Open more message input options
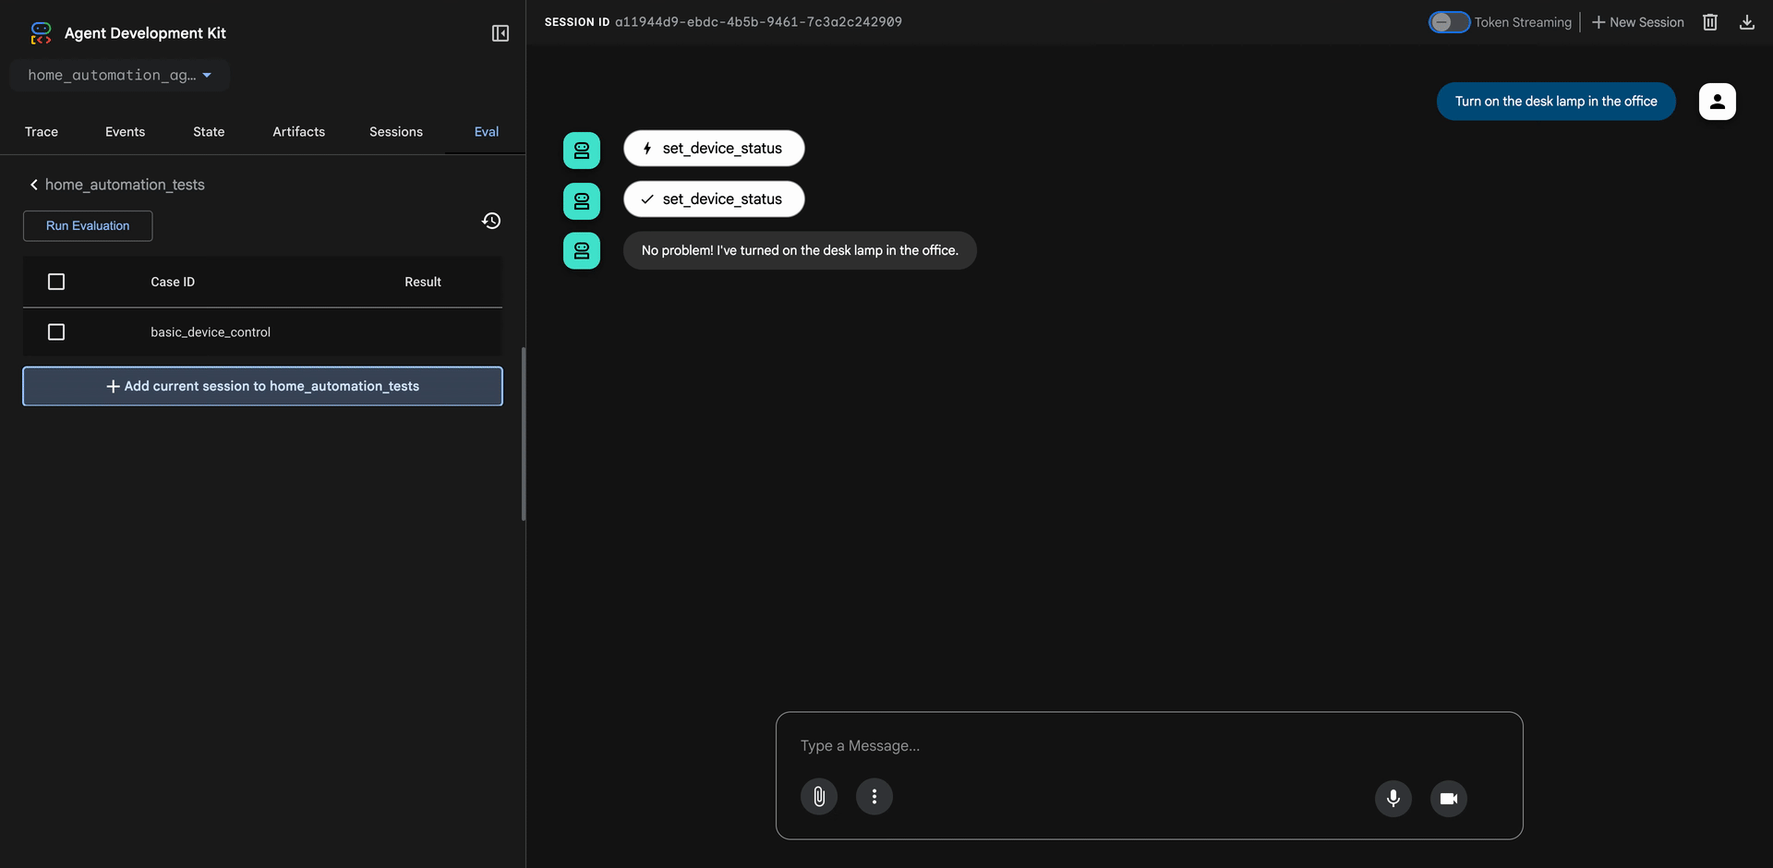This screenshot has width=1773, height=868. pyautogui.click(x=874, y=795)
